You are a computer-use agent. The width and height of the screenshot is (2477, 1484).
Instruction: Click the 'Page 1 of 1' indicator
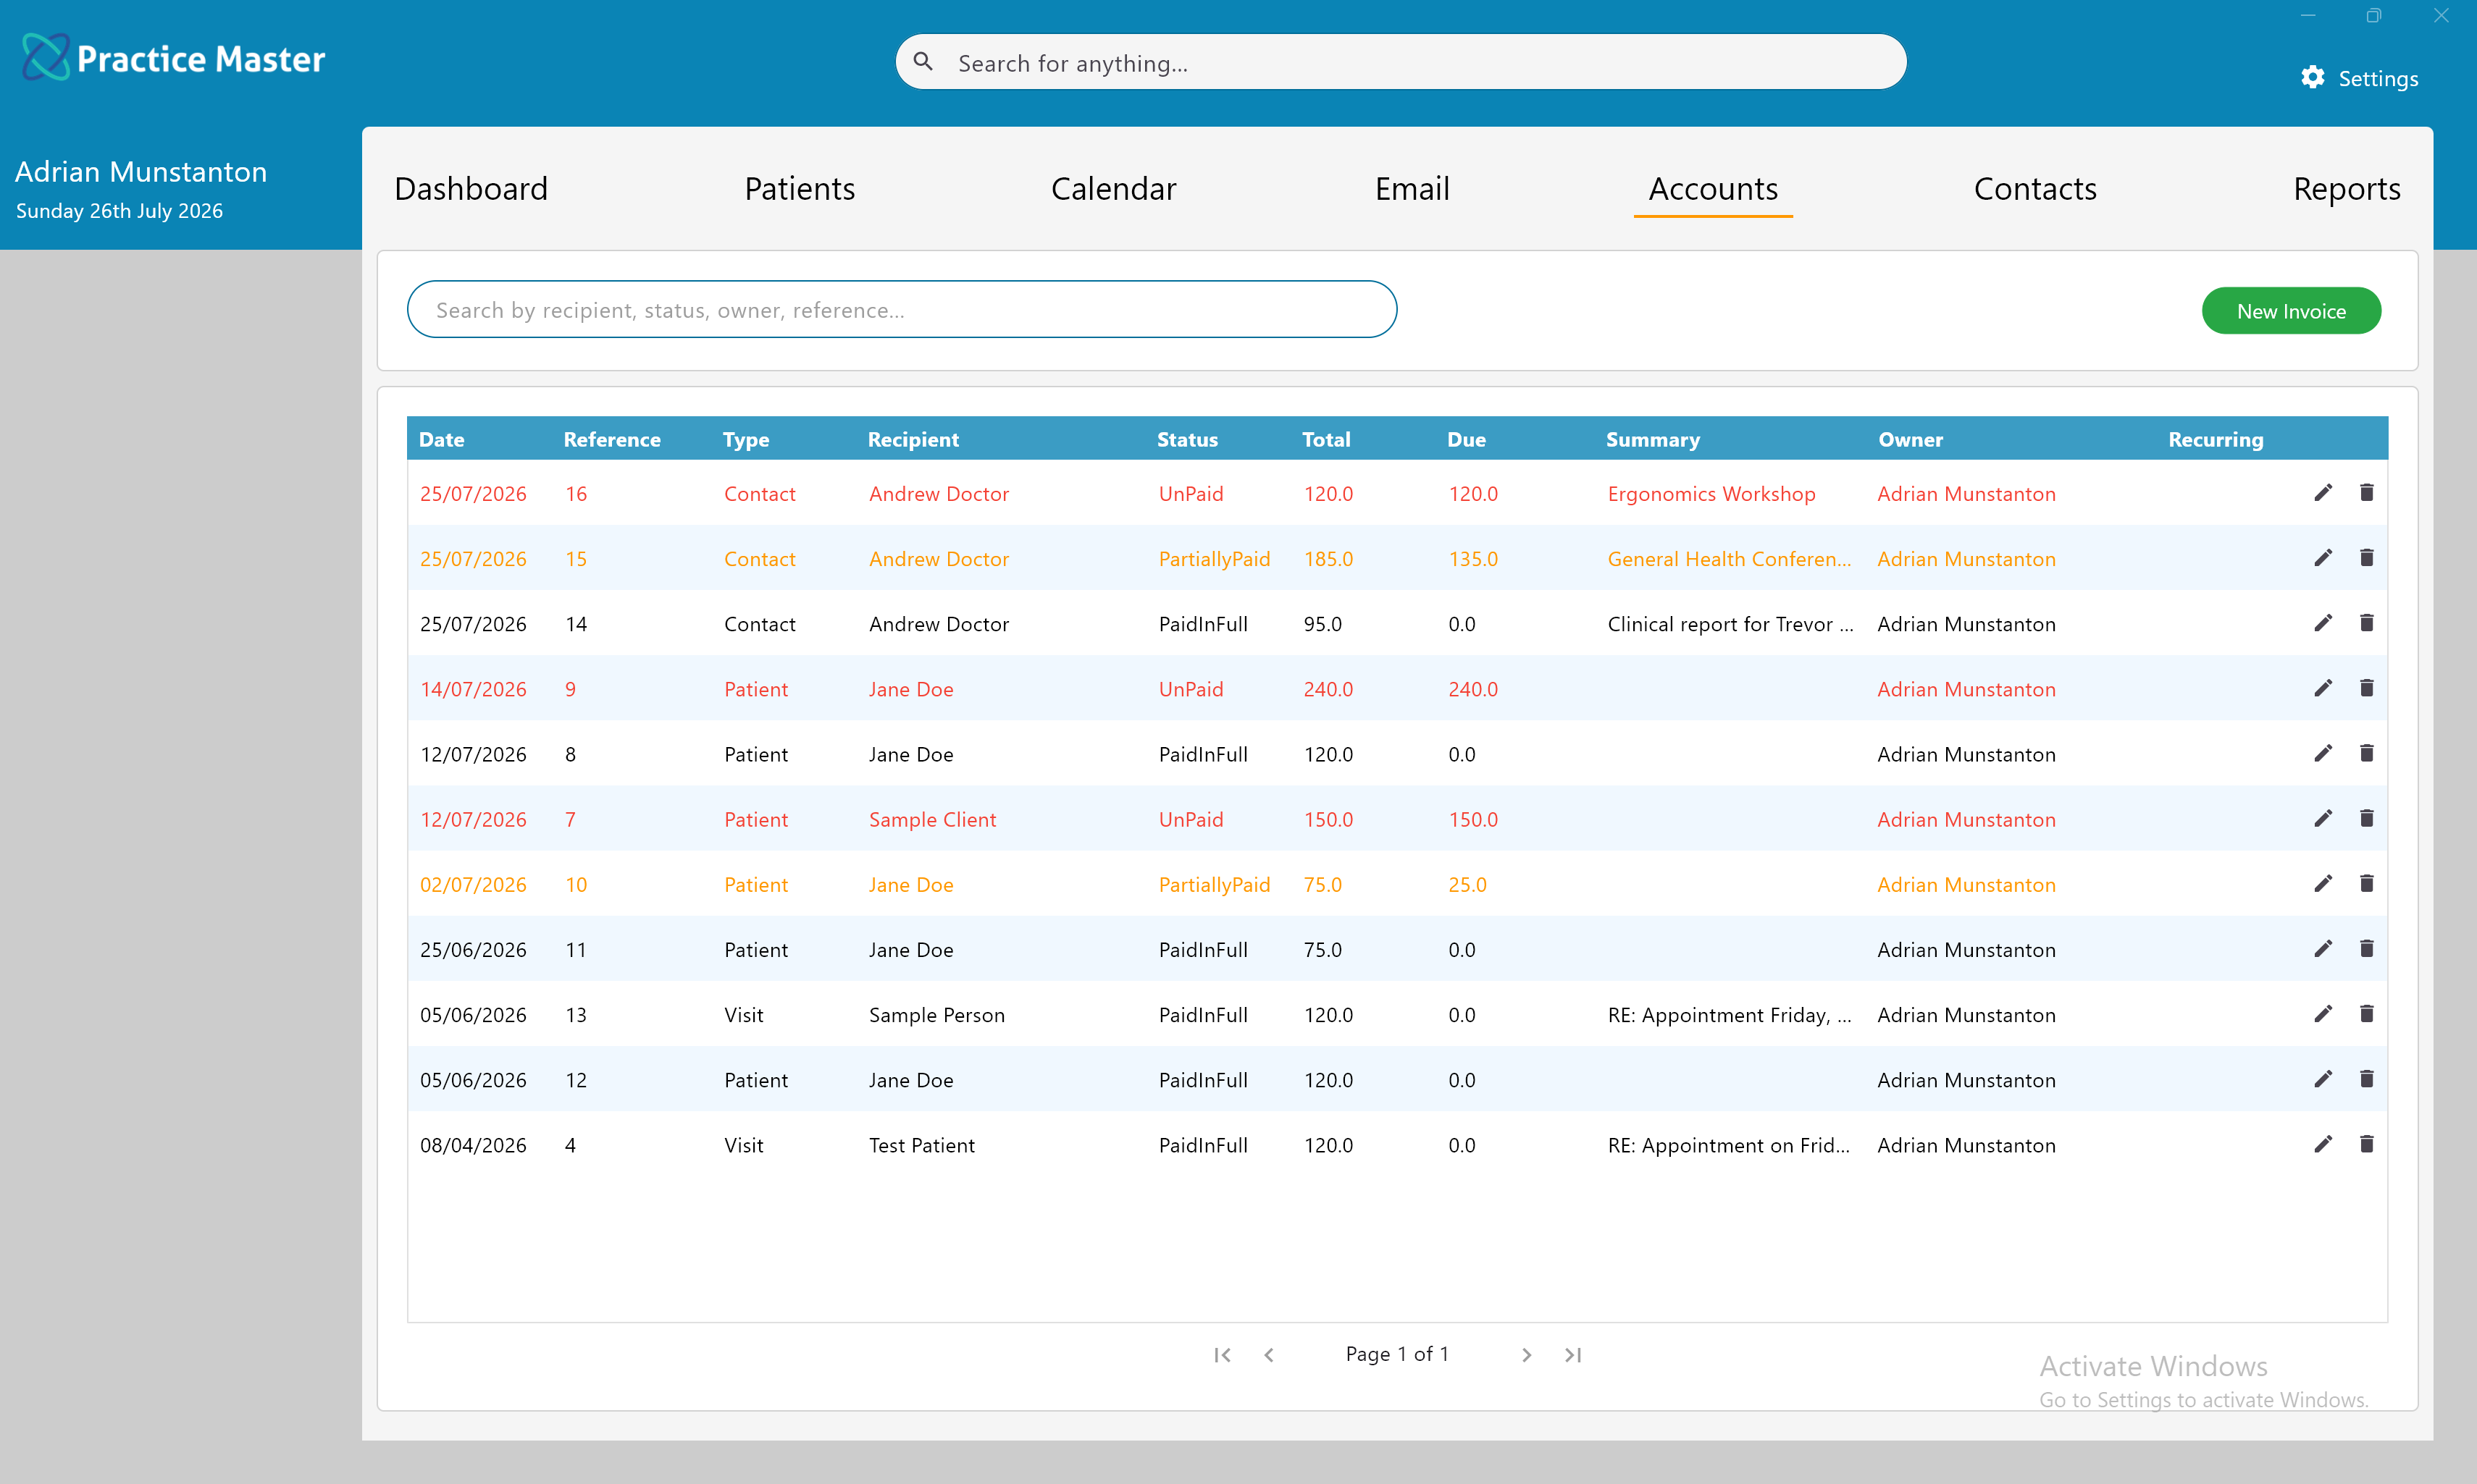pyautogui.click(x=1396, y=1353)
